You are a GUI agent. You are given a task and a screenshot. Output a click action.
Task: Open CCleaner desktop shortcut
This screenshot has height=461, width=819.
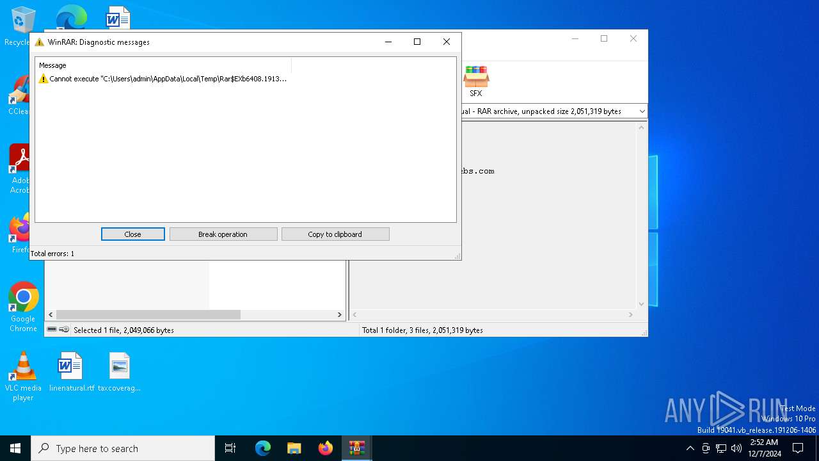(21, 96)
